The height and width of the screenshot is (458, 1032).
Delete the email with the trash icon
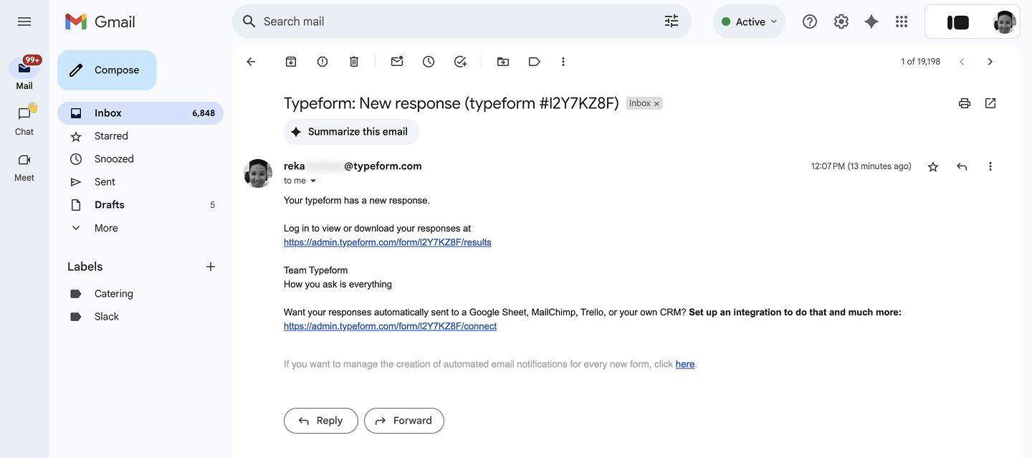[x=354, y=62]
